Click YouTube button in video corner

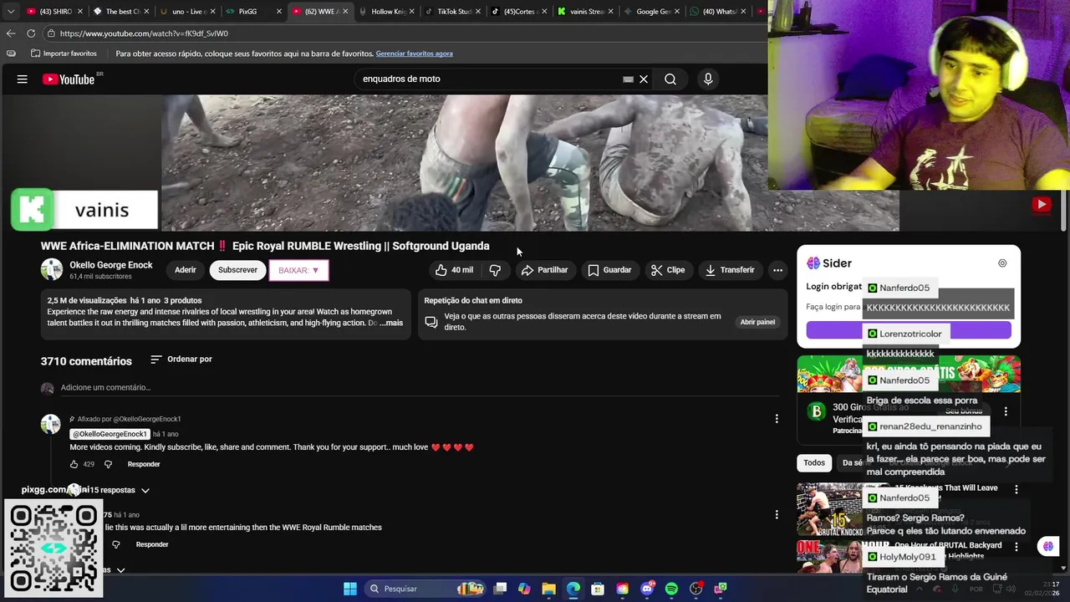[1041, 204]
